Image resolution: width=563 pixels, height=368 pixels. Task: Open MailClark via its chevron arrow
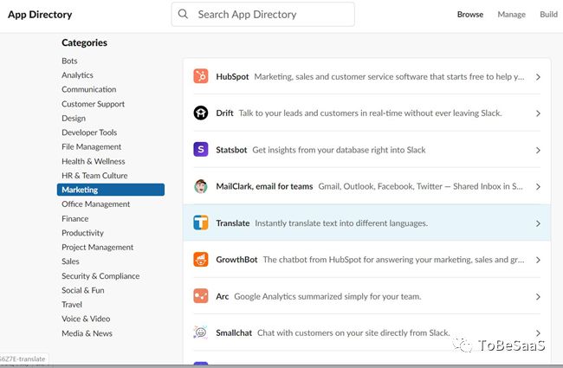coord(538,187)
